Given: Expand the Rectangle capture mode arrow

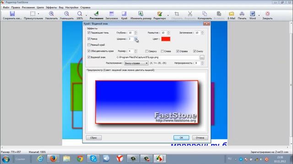Looking at the screenshot, I should pos(38,14).
